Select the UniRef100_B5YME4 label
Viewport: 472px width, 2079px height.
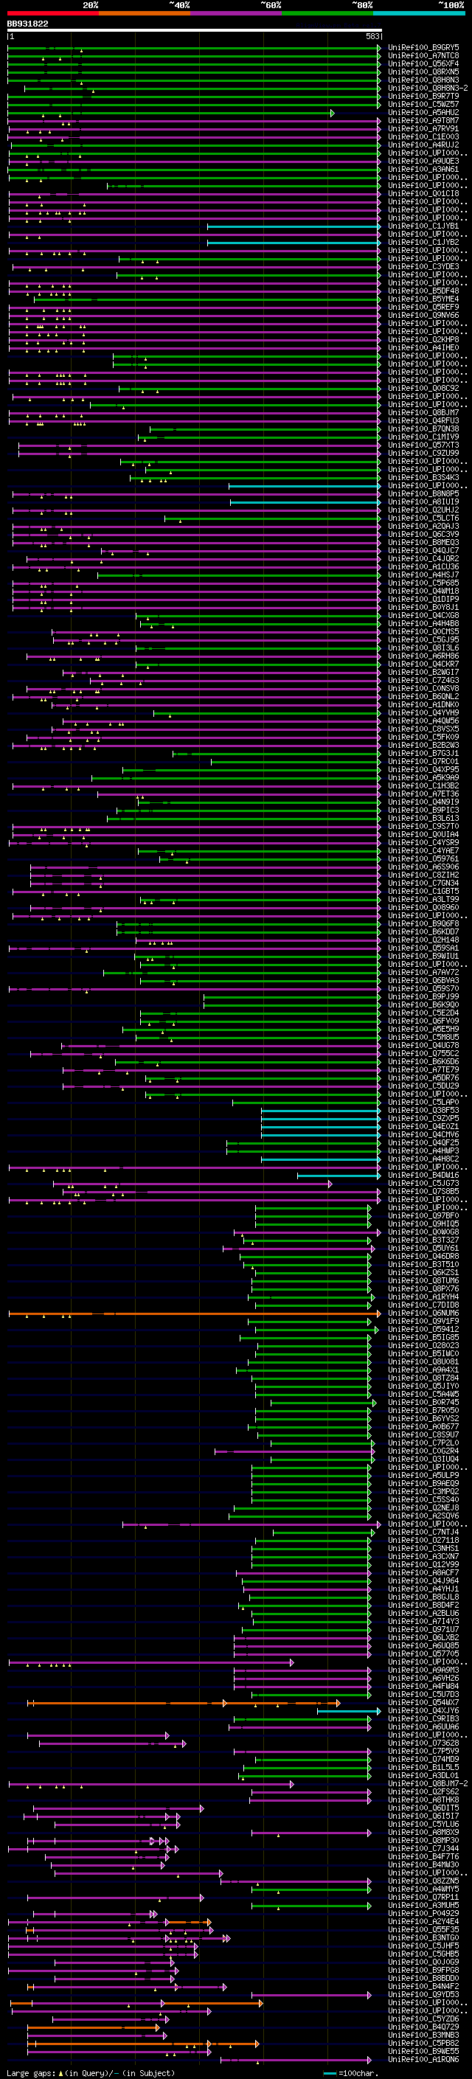[x=423, y=299]
